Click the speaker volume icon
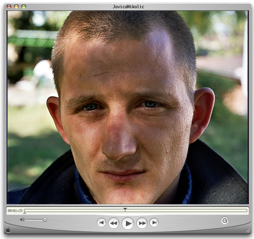The image size is (254, 239). pos(22,219)
